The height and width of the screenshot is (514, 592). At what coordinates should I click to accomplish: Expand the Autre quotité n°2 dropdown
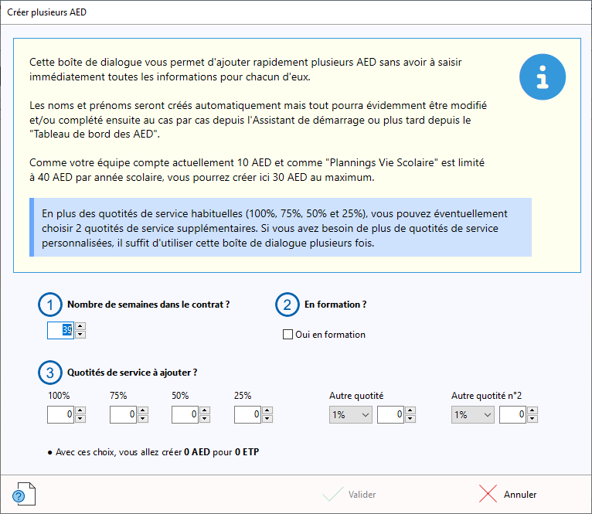click(473, 415)
